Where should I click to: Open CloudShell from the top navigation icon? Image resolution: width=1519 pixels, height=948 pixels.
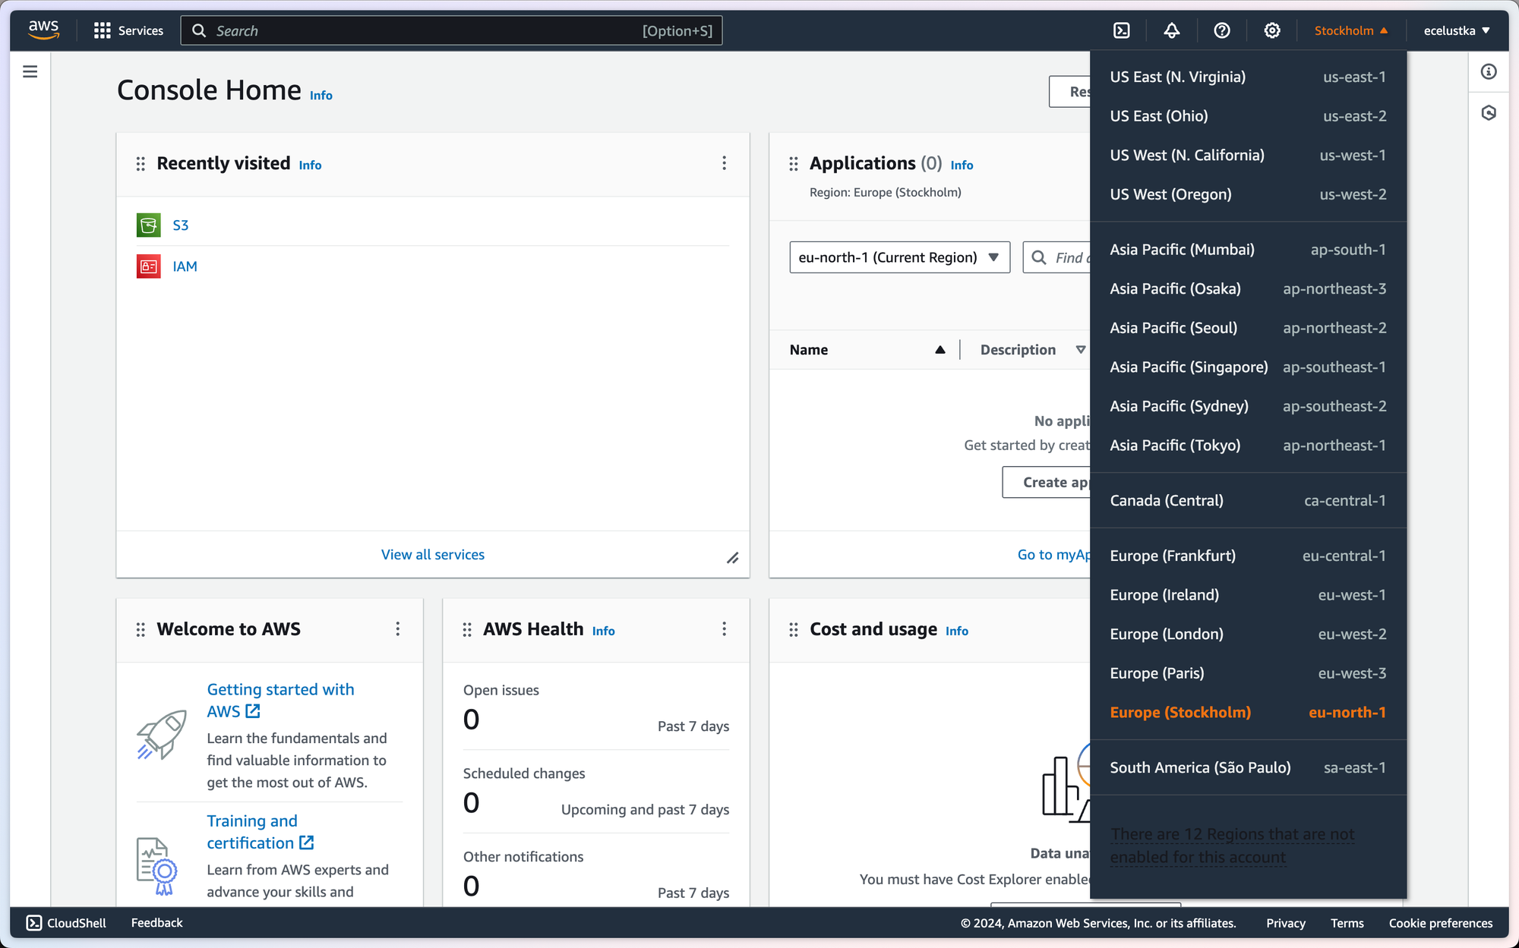tap(1122, 30)
